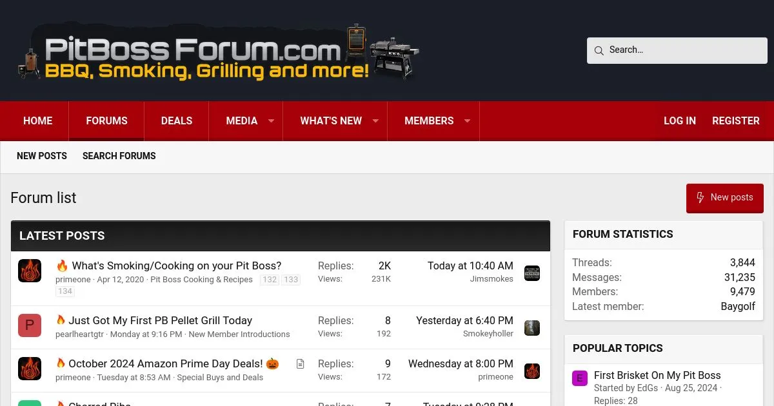Image resolution: width=774 pixels, height=406 pixels.
Task: Jump to page 133 of the What's Smoking thread
Action: (x=291, y=280)
